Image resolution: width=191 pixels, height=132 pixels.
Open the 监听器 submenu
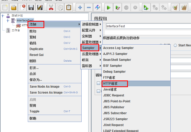pos(87,66)
